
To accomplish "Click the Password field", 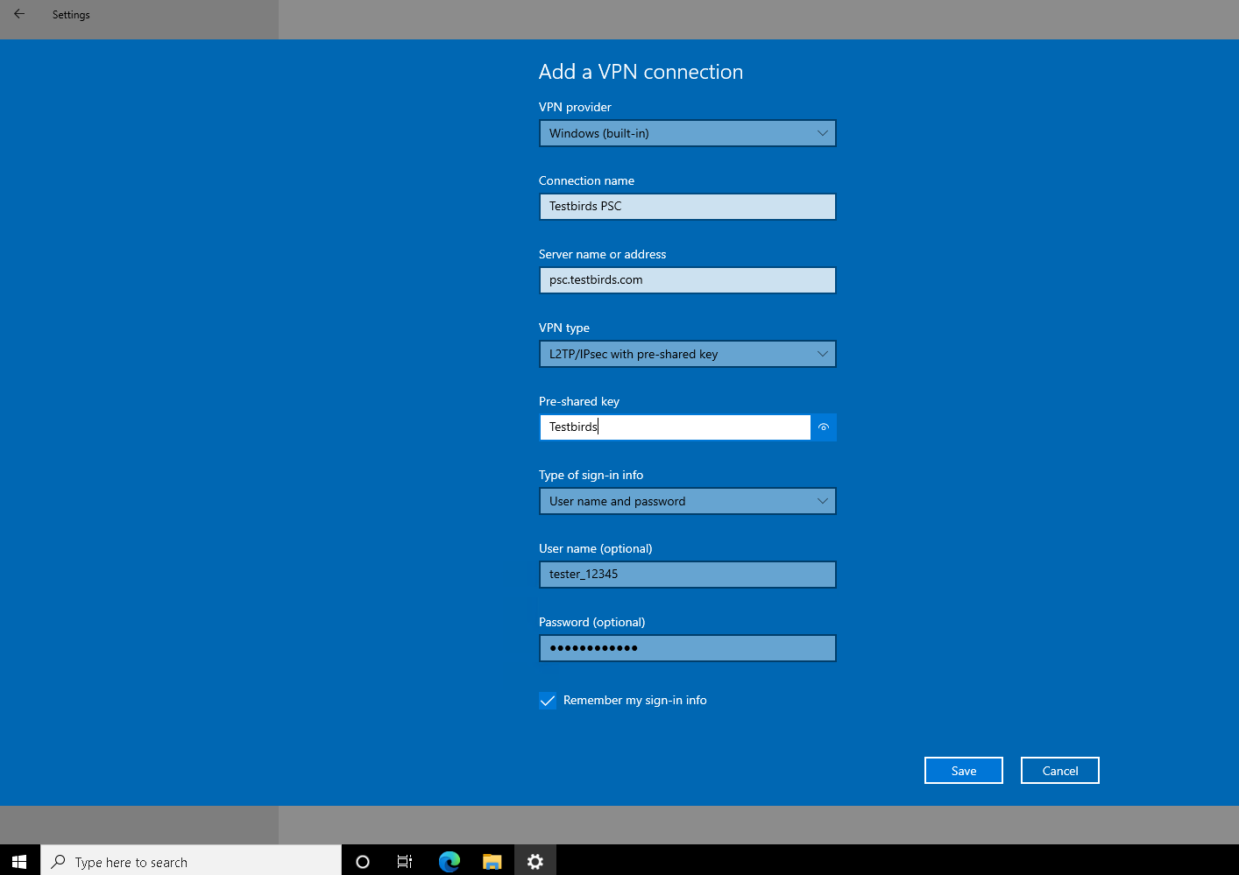I will [688, 648].
